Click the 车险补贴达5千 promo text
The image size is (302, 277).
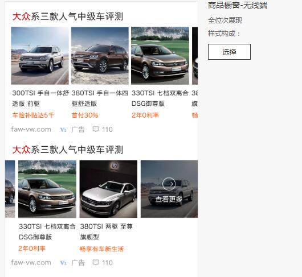point(33,115)
